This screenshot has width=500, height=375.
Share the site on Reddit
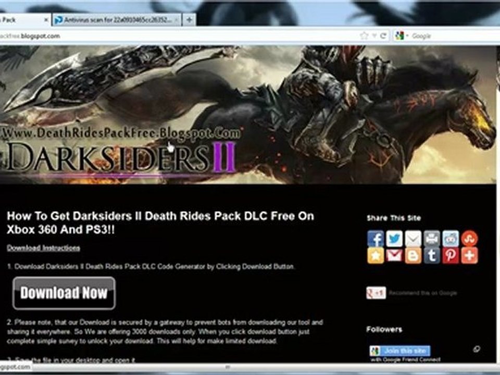[x=451, y=239]
